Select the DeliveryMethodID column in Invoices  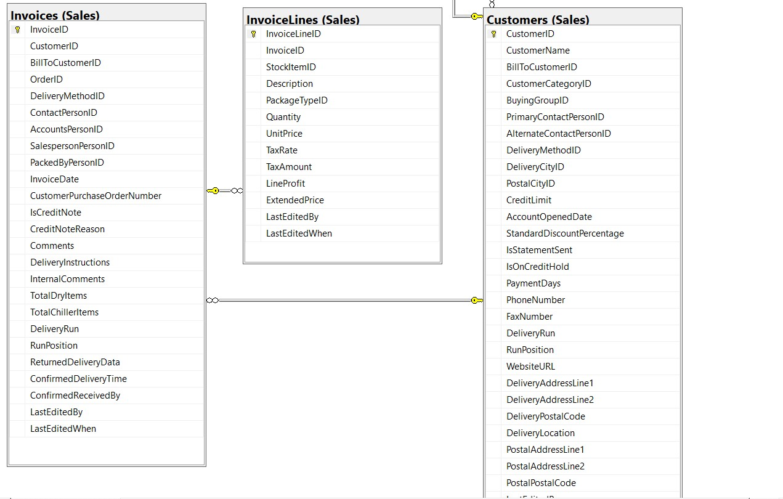tap(66, 95)
